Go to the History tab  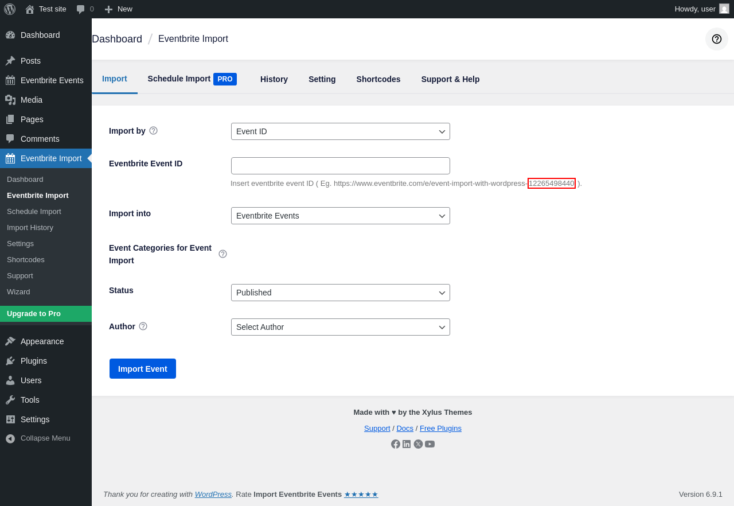(x=274, y=79)
